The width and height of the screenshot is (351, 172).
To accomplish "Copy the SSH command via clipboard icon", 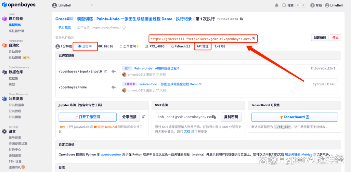I will pos(216,117).
